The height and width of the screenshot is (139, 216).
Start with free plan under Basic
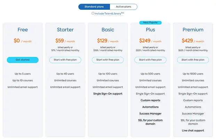click(x=108, y=60)
